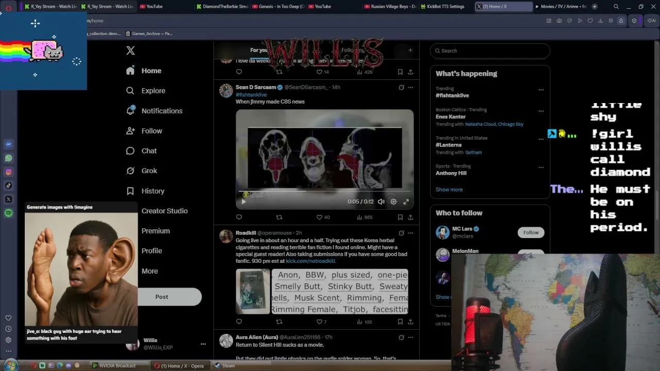Open a new browser tab
This screenshot has height=371, width=660.
click(x=595, y=7)
